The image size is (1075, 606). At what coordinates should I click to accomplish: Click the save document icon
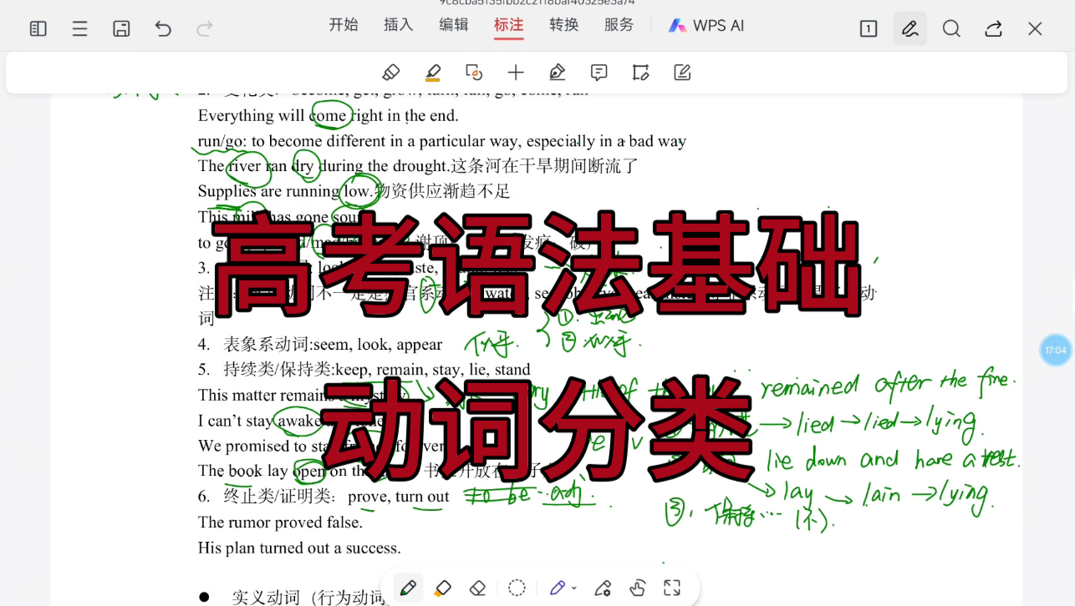(x=121, y=28)
